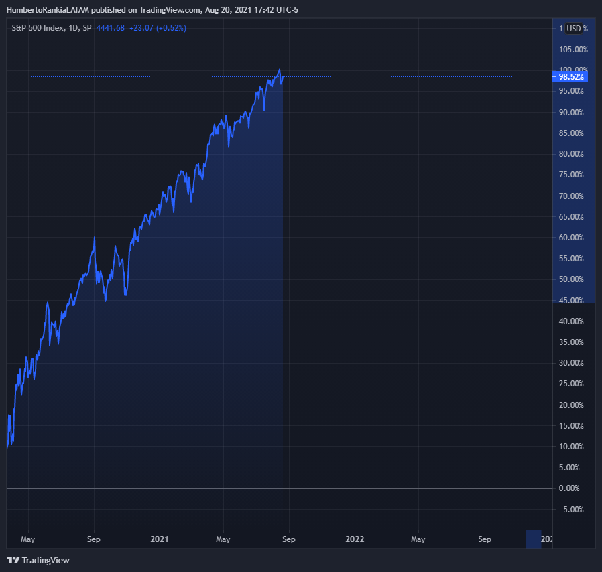
Task: Click the 1D interval label in legend
Action: [73, 28]
